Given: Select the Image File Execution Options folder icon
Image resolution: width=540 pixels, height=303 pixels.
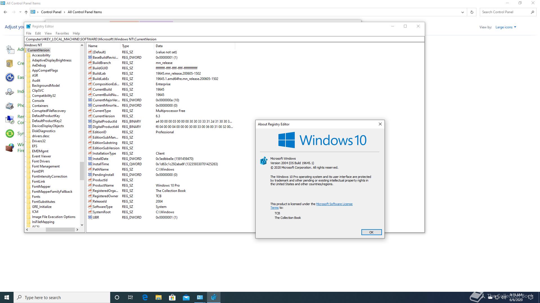Looking at the screenshot, I should tap(28, 217).
